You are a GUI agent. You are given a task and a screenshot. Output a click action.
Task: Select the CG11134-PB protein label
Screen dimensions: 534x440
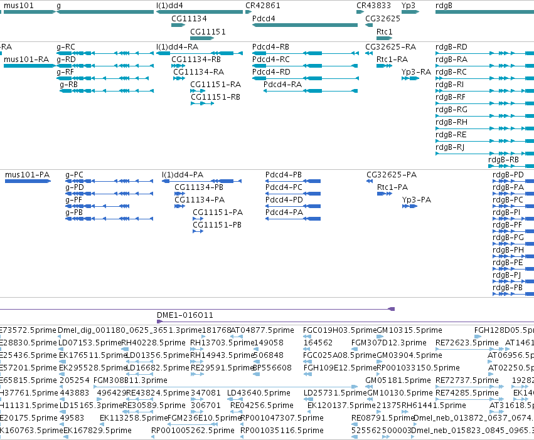(x=199, y=187)
